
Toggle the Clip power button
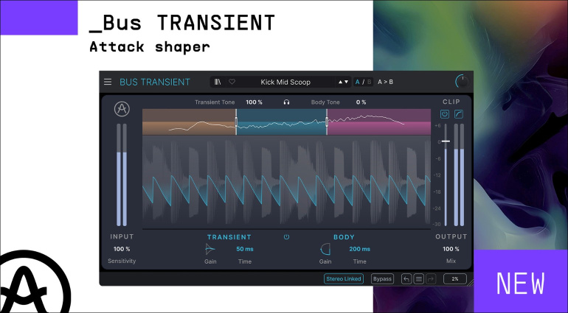click(445, 115)
